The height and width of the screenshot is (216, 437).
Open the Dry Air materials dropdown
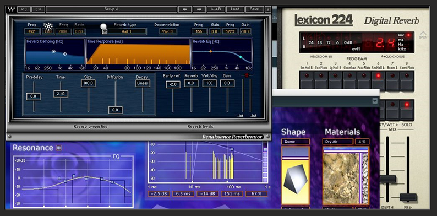338,142
